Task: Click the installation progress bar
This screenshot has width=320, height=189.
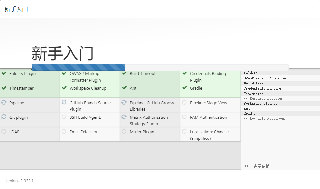Action: click(160, 67)
